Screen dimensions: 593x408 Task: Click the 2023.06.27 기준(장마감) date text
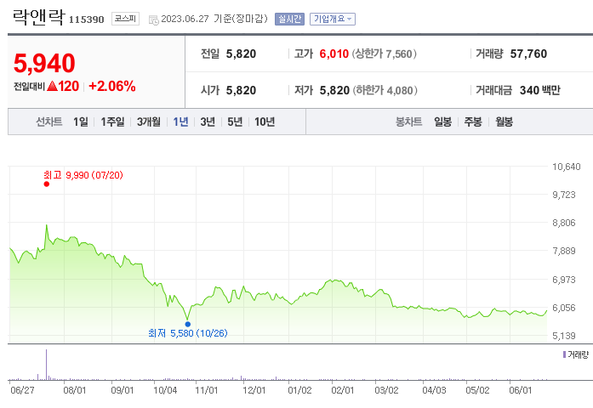214,19
